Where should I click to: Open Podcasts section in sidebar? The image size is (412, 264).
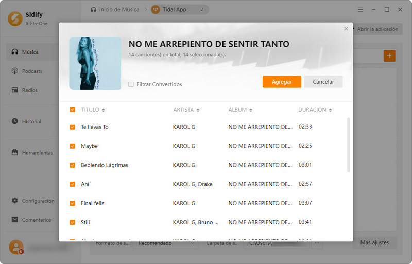pyautogui.click(x=32, y=71)
